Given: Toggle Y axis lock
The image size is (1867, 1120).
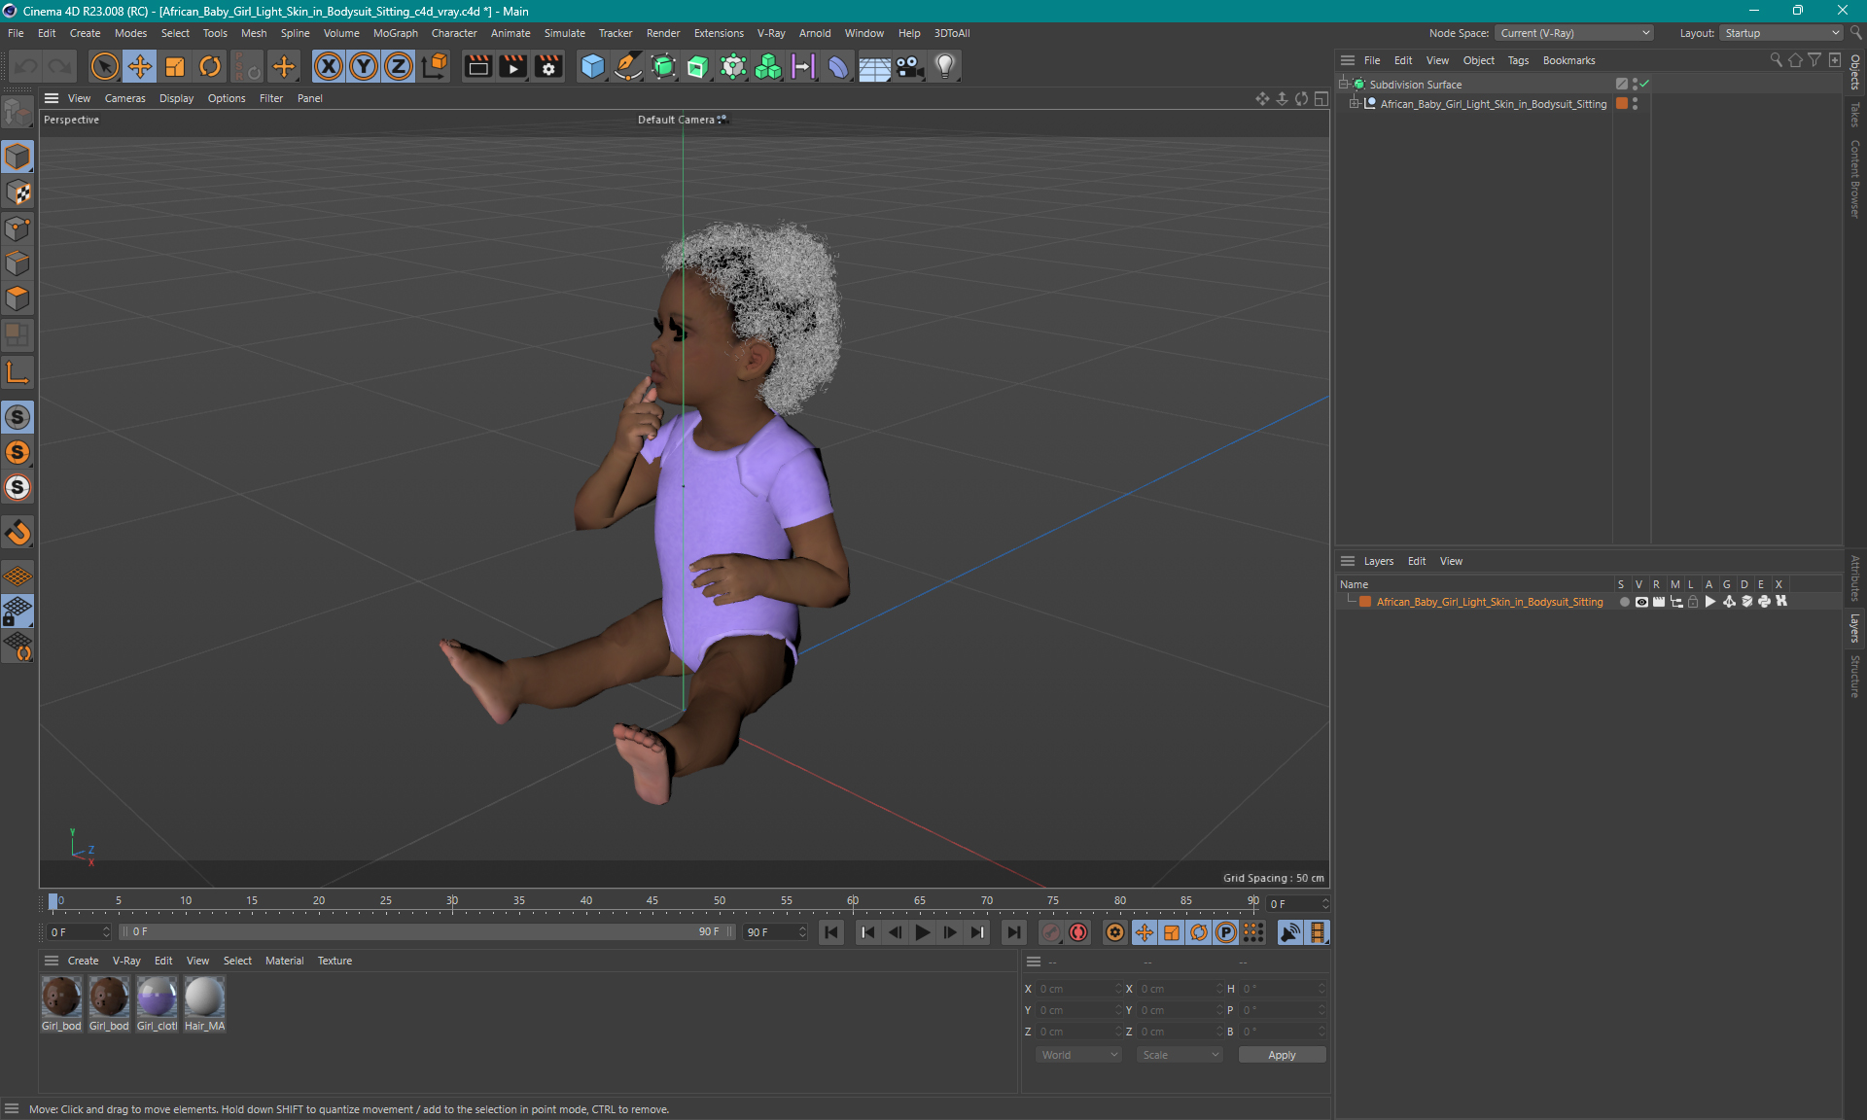Looking at the screenshot, I should coord(364,66).
